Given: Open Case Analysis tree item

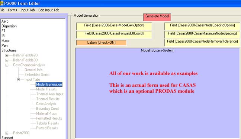Looking at the screenshot, I should tap(46, 104).
